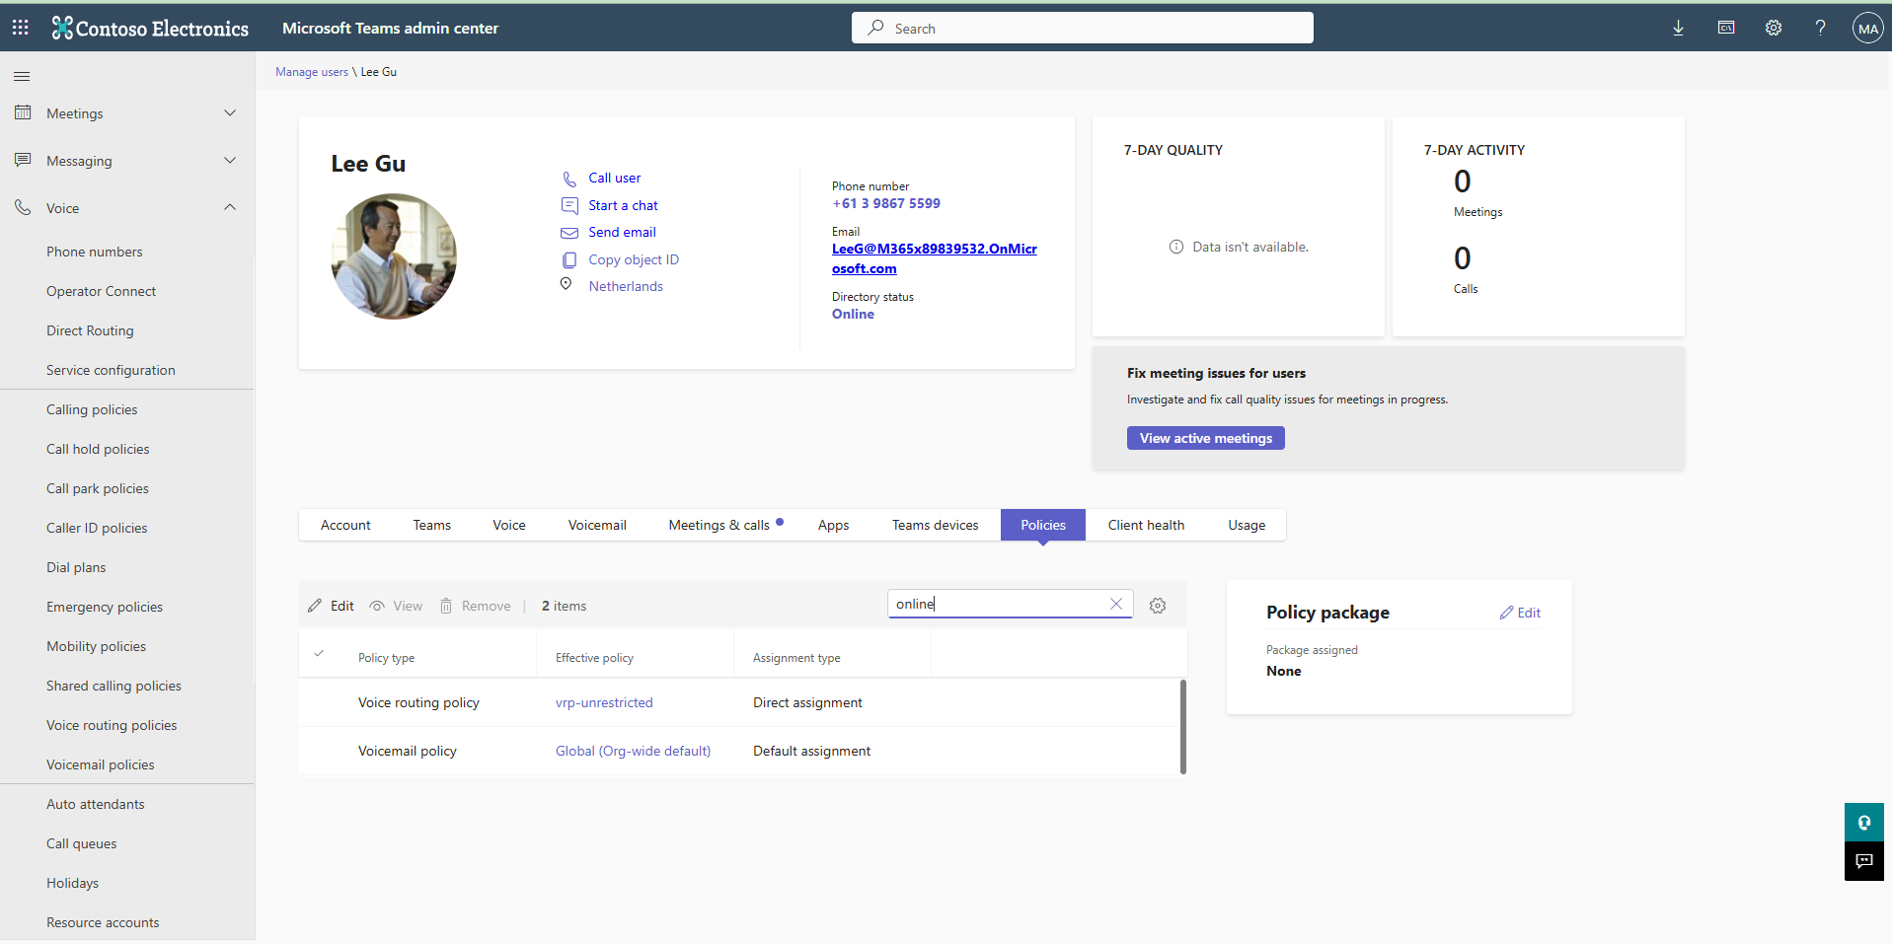Image resolution: width=1892 pixels, height=944 pixels.
Task: Click the policies table vertical scrollbar
Action: tap(1182, 726)
